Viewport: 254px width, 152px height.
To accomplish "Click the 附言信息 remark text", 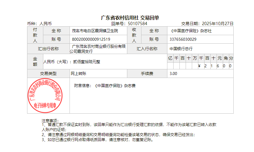I will tap(105, 86).
